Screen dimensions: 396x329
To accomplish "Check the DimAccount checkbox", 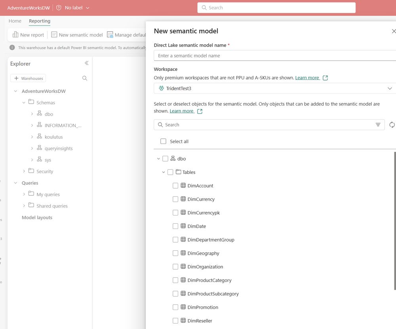I will (x=175, y=186).
